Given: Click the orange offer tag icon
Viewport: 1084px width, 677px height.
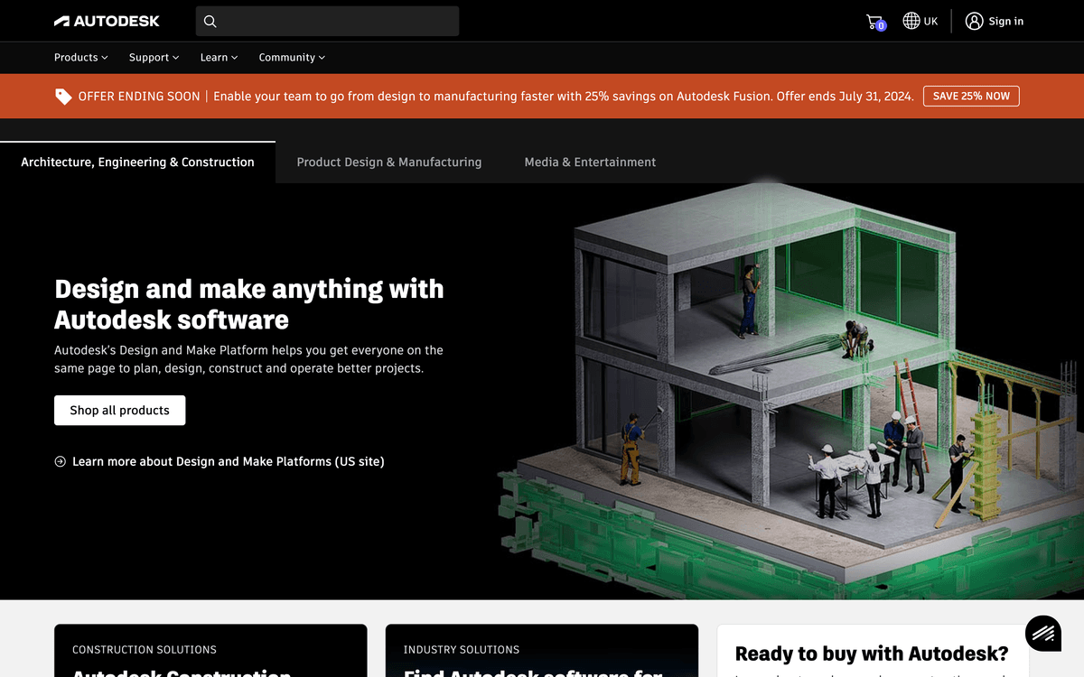Looking at the screenshot, I should pos(63,97).
